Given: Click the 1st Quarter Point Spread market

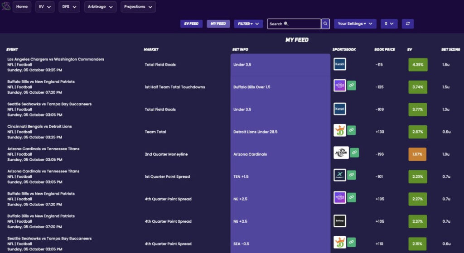Looking at the screenshot, I should [167, 177].
